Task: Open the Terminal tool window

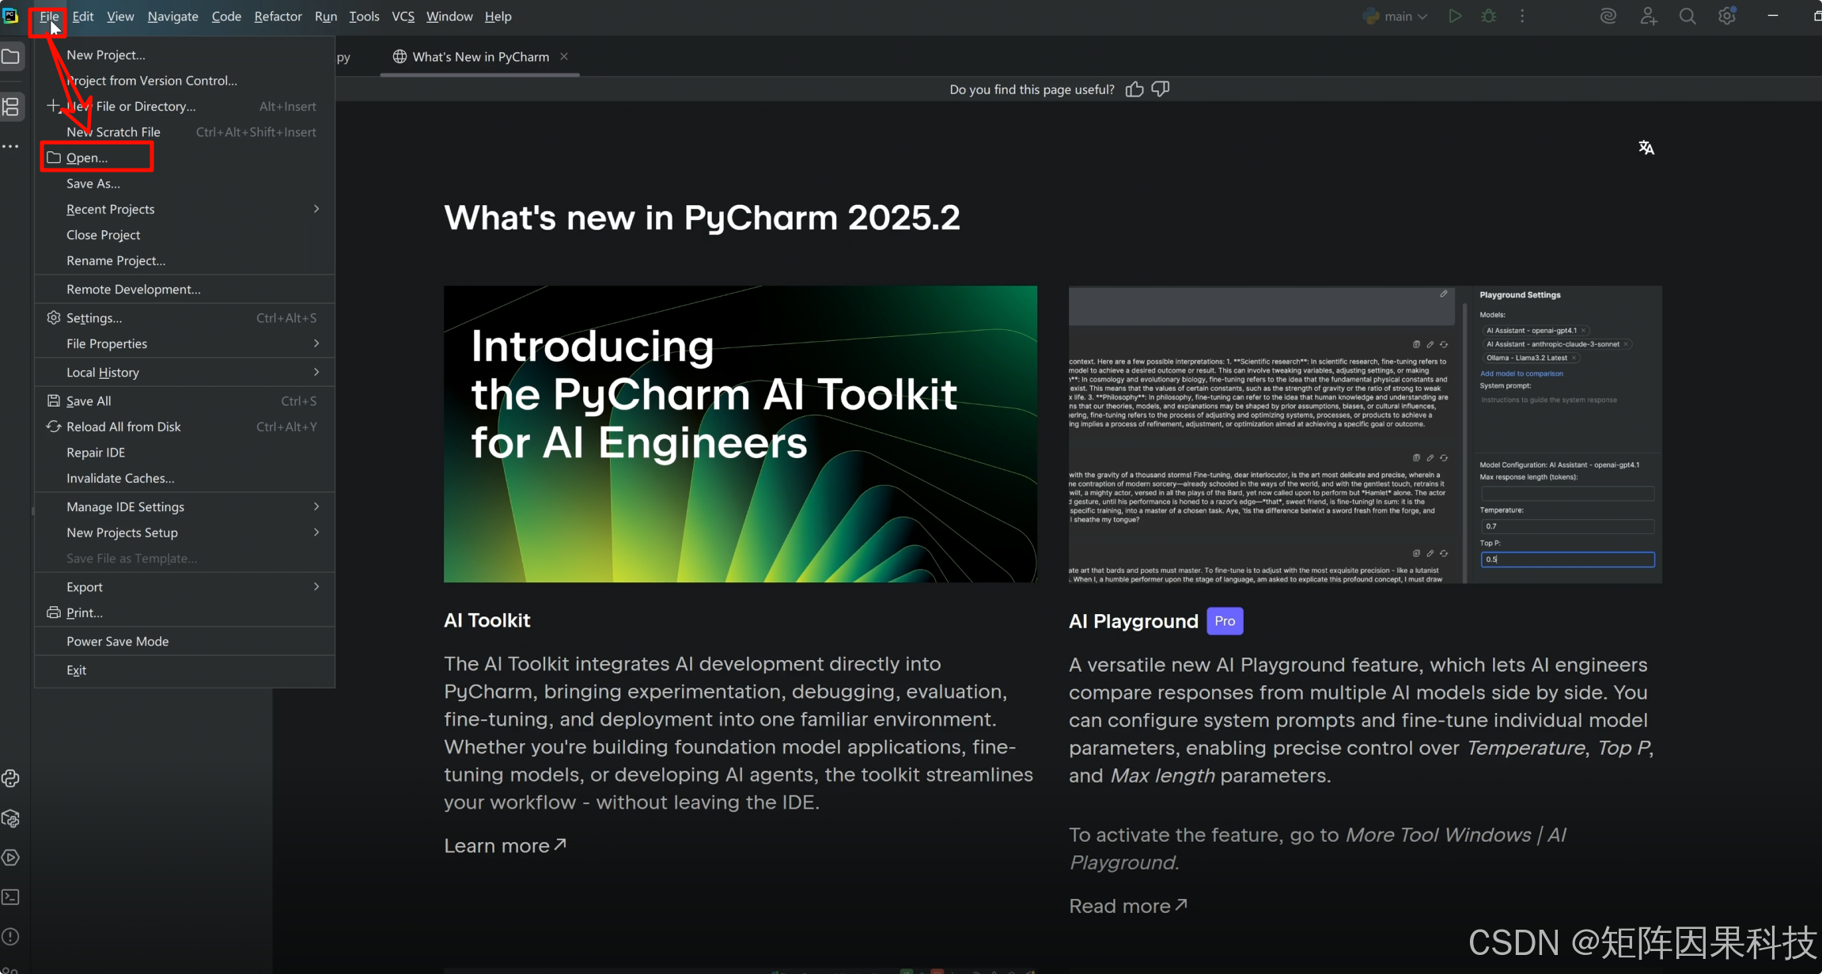Action: 11,896
